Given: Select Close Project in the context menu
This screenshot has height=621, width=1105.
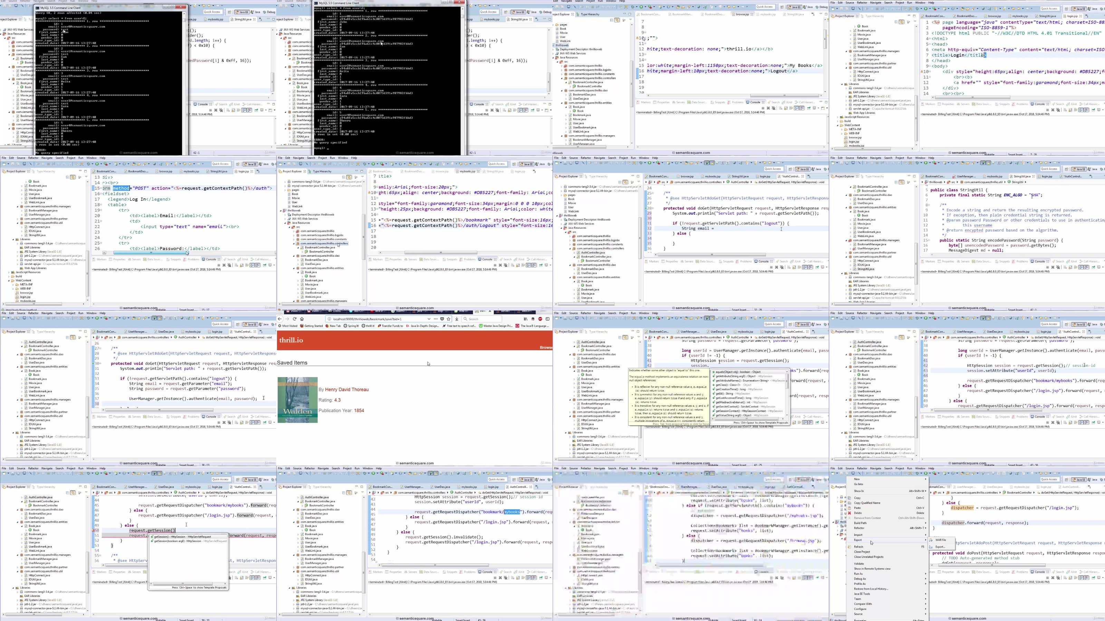Looking at the screenshot, I should click(x=887, y=552).
